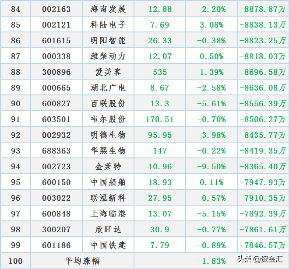Select the price 12.88

[x=160, y=9]
